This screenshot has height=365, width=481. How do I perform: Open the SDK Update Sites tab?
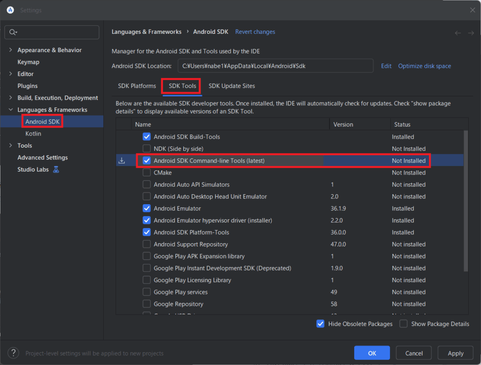pyautogui.click(x=232, y=86)
